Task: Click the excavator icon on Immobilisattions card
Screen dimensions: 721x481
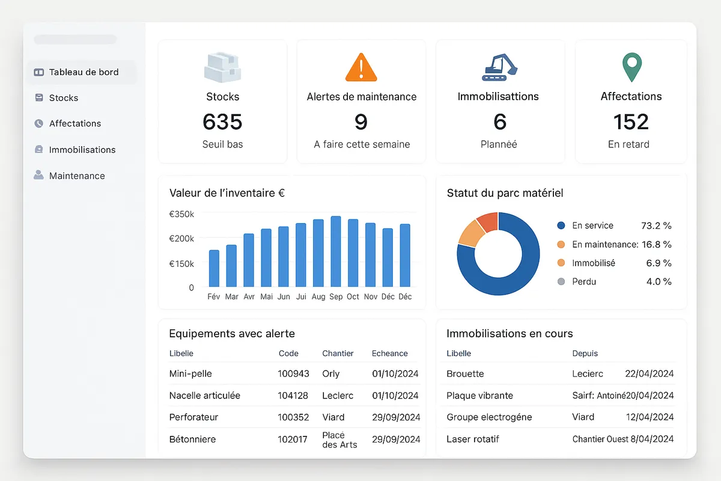Action: pyautogui.click(x=499, y=67)
